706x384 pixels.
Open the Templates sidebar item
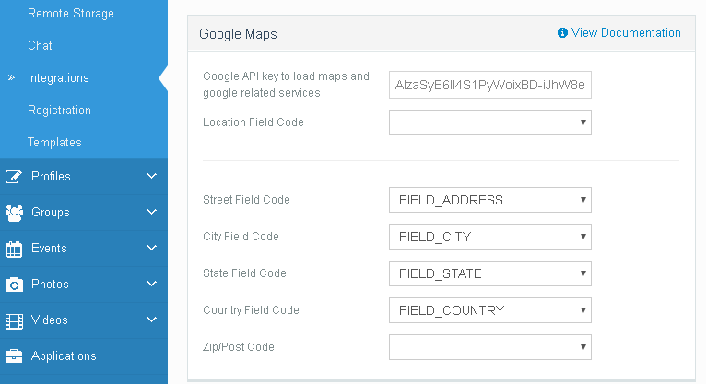tap(54, 143)
